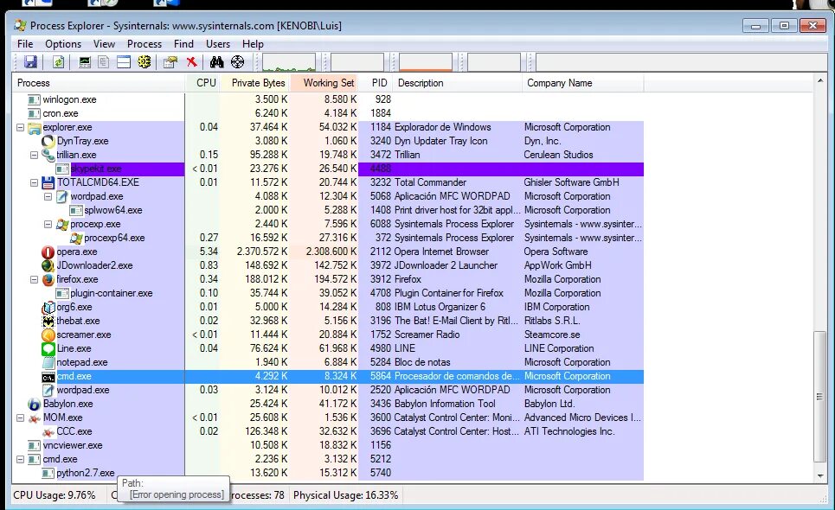Open the Help menu
The width and height of the screenshot is (835, 510).
(253, 43)
